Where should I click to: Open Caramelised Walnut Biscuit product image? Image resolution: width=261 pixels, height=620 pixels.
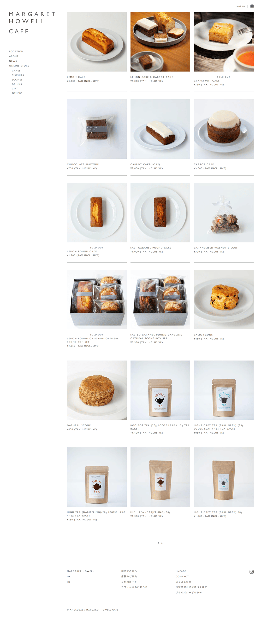pos(224,212)
